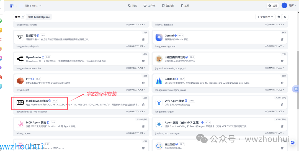Delete the Gemini plugin via trash icon
The image size is (299, 151).
pos(282,39)
